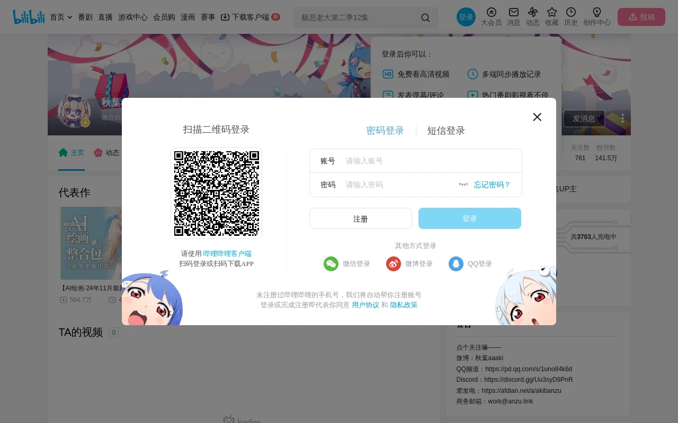Select the 密码登录 password login tab

coord(385,130)
